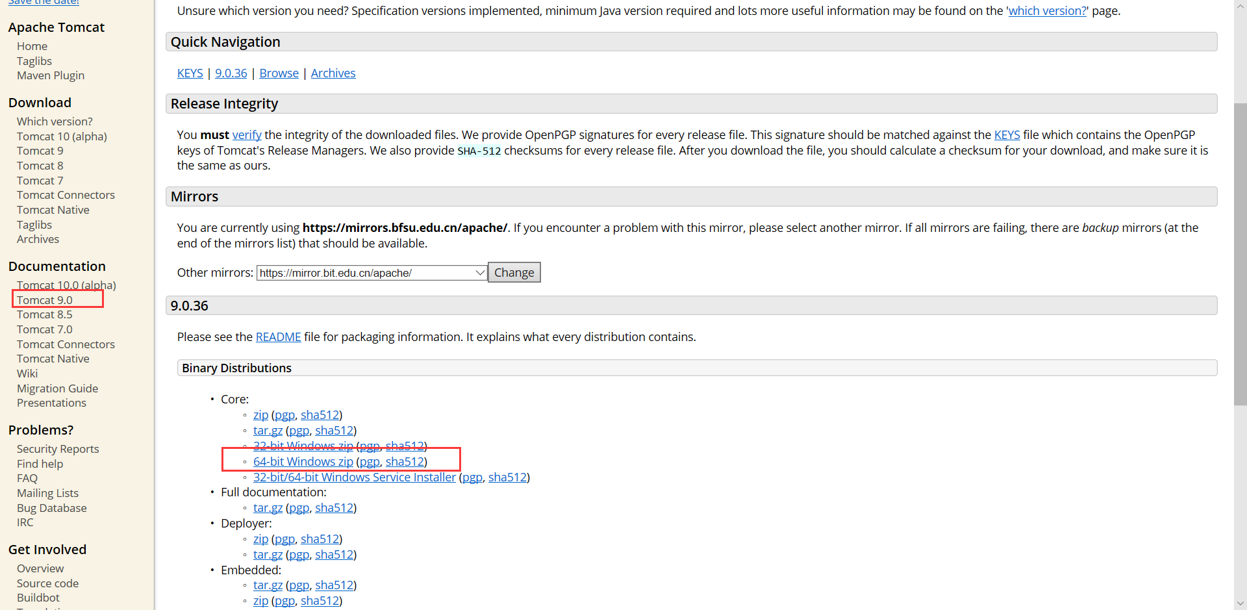Open the Find help link

(40, 464)
